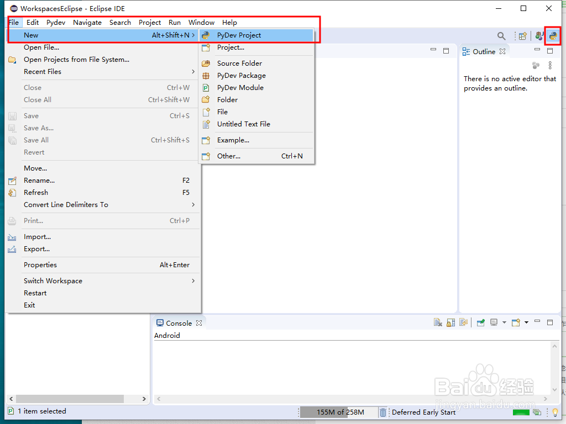Expand the Switch Workspace submenu arrow
Image resolution: width=566 pixels, height=424 pixels.
193,281
